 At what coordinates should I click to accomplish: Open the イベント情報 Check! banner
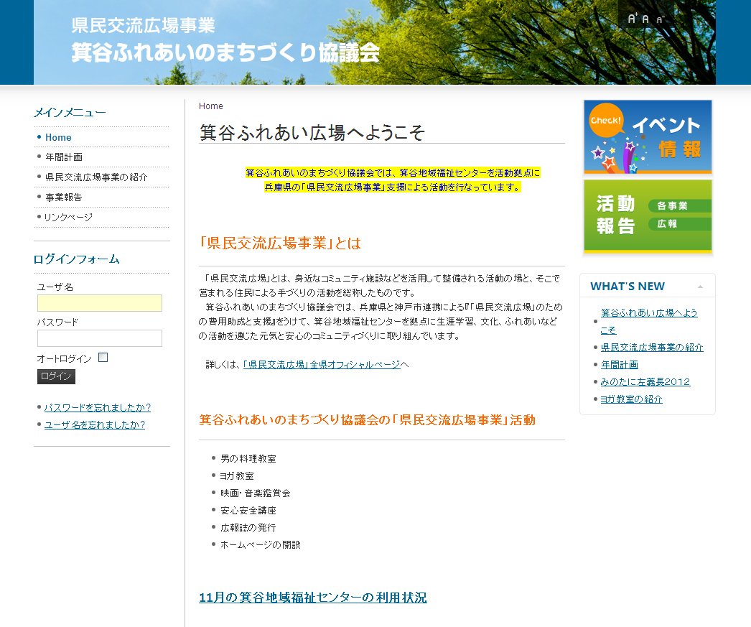[x=648, y=136]
